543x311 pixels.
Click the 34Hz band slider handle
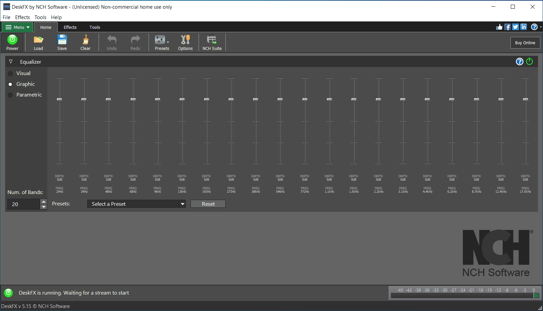84,99
